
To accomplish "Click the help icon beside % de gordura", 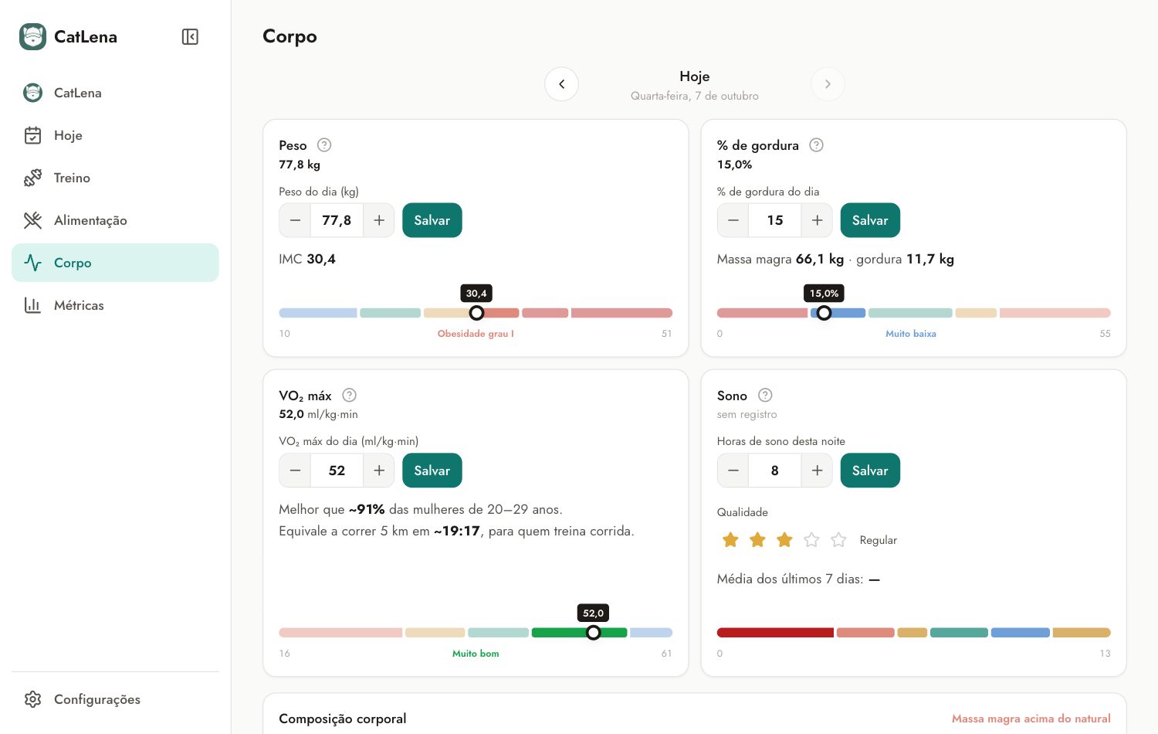I will click(816, 144).
